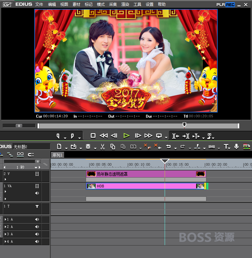252x258 pixels.
Task: Click the PLR player mode button
Action: pyautogui.click(x=221, y=5)
